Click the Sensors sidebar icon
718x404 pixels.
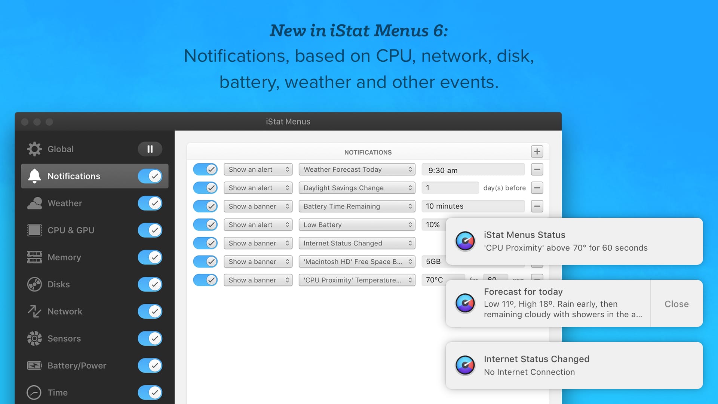pos(34,338)
